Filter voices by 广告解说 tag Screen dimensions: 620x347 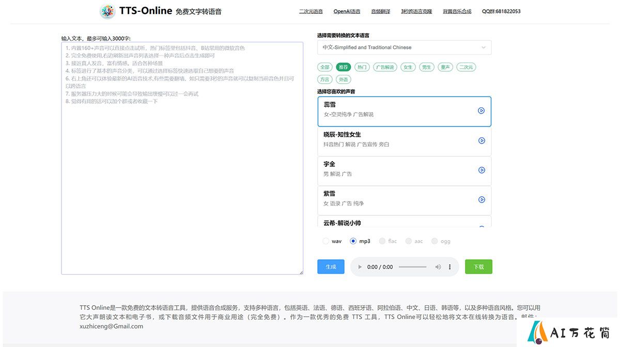[x=385, y=67]
